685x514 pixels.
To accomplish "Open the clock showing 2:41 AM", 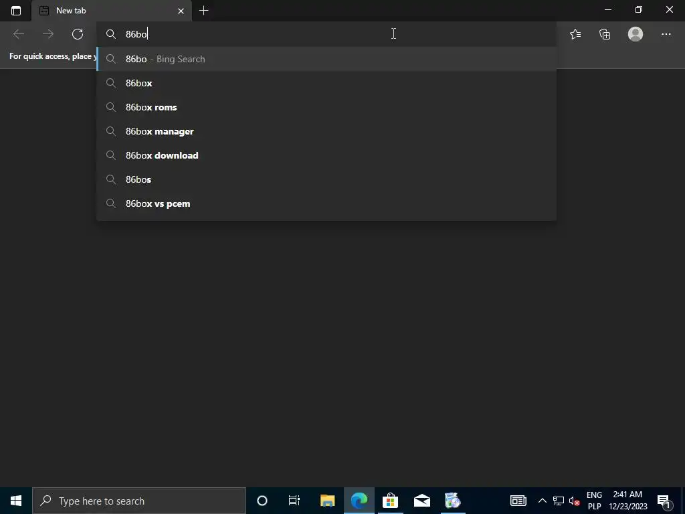I will pyautogui.click(x=627, y=501).
